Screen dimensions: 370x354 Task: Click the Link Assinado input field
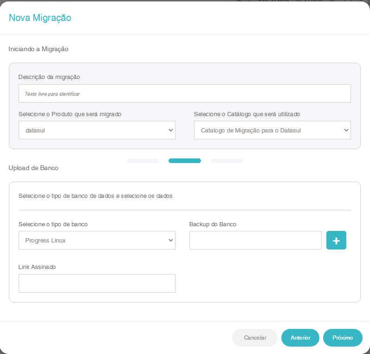tap(97, 283)
